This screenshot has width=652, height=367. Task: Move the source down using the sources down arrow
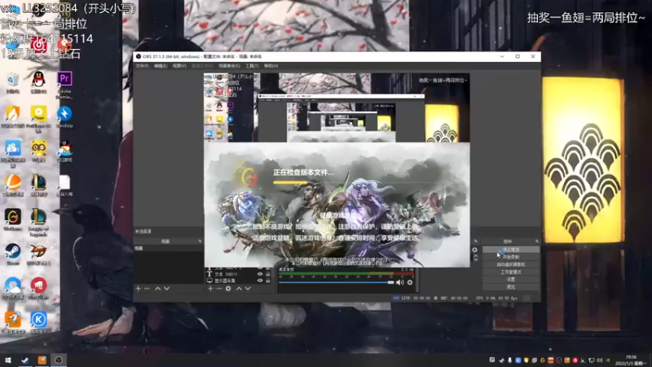248,289
